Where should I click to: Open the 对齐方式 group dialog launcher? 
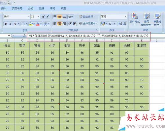coord(97,30)
